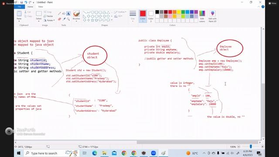This screenshot has width=279, height=157.
Task: Pick the orange color swatch
Action: [x=174, y=12]
